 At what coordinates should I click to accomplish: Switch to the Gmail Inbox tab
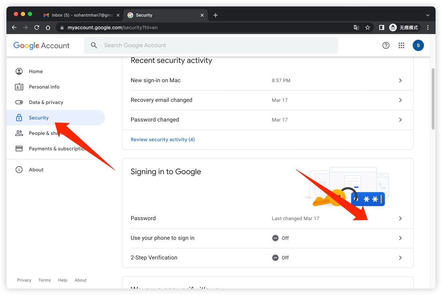coord(82,15)
